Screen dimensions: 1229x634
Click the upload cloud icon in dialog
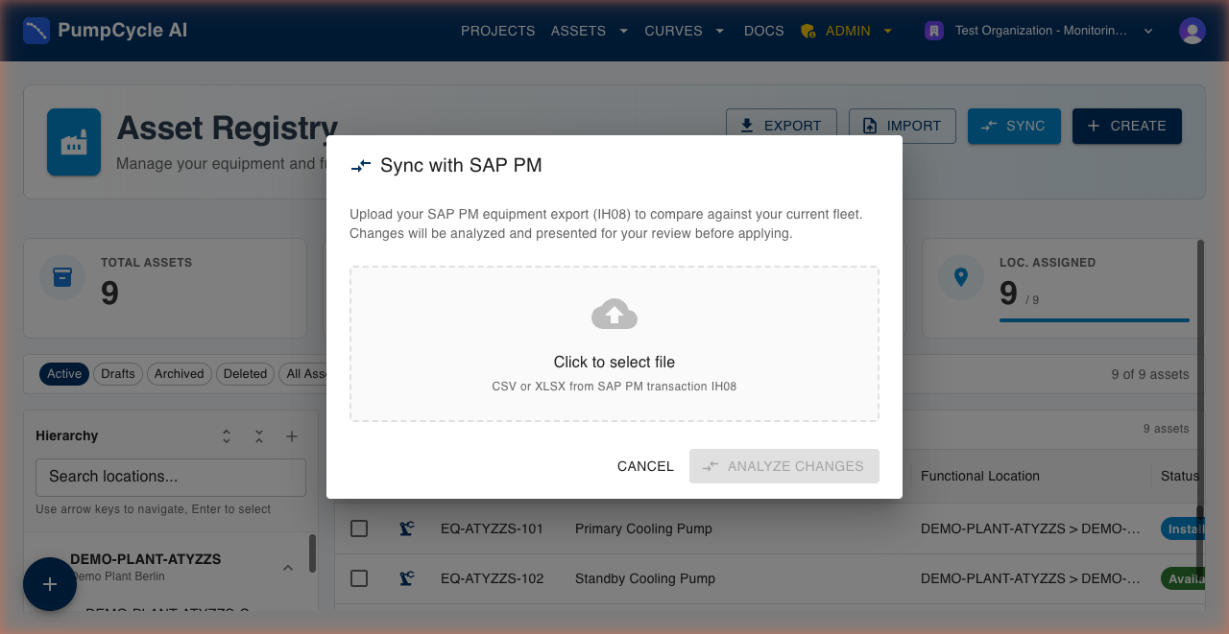pos(614,313)
